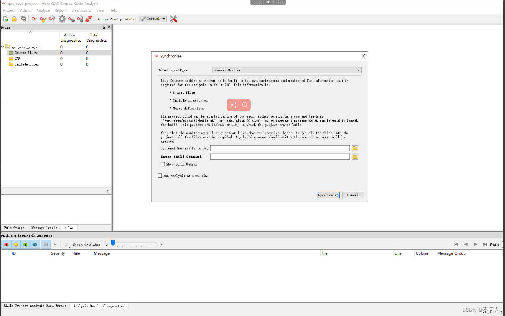Open the Analyze menu
The height and width of the screenshot is (316, 505).
click(43, 10)
